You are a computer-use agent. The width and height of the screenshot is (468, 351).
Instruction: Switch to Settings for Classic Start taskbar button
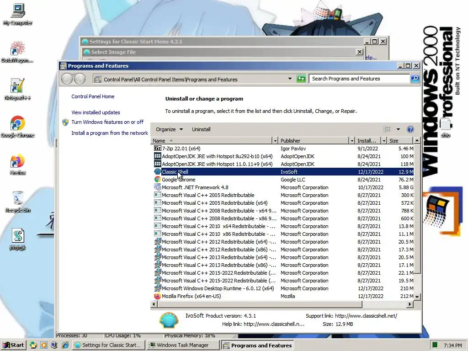[109, 345]
